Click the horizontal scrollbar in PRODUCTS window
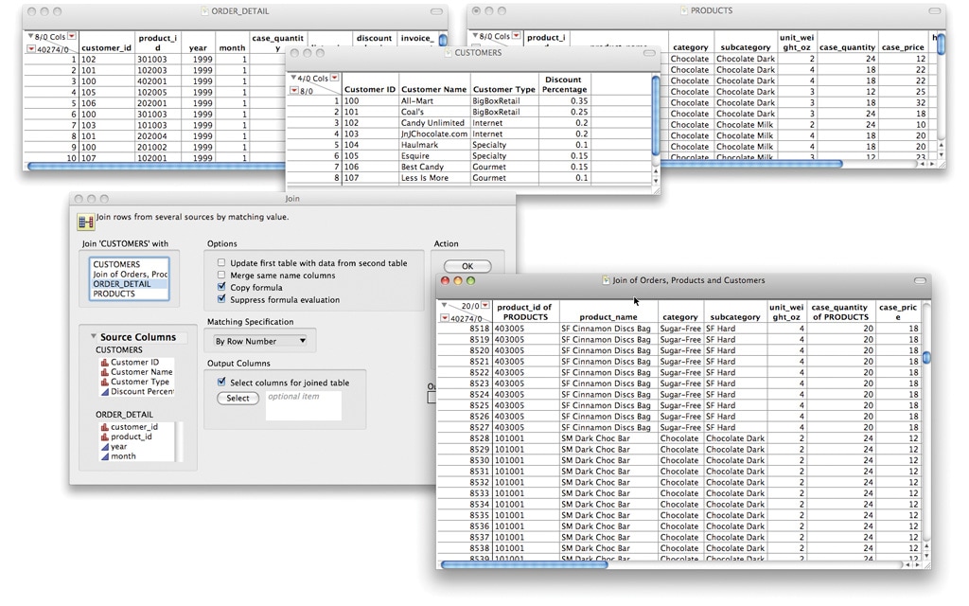The width and height of the screenshot is (969, 606). [x=751, y=164]
